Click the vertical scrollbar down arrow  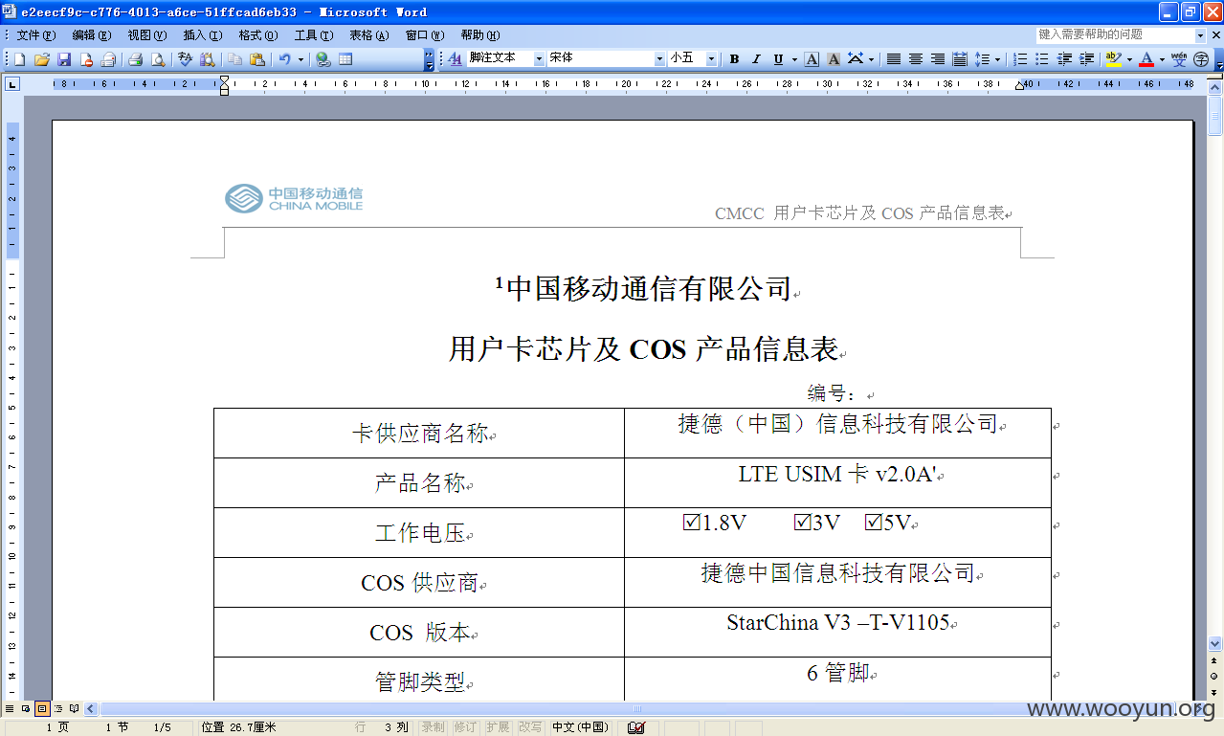(1214, 644)
